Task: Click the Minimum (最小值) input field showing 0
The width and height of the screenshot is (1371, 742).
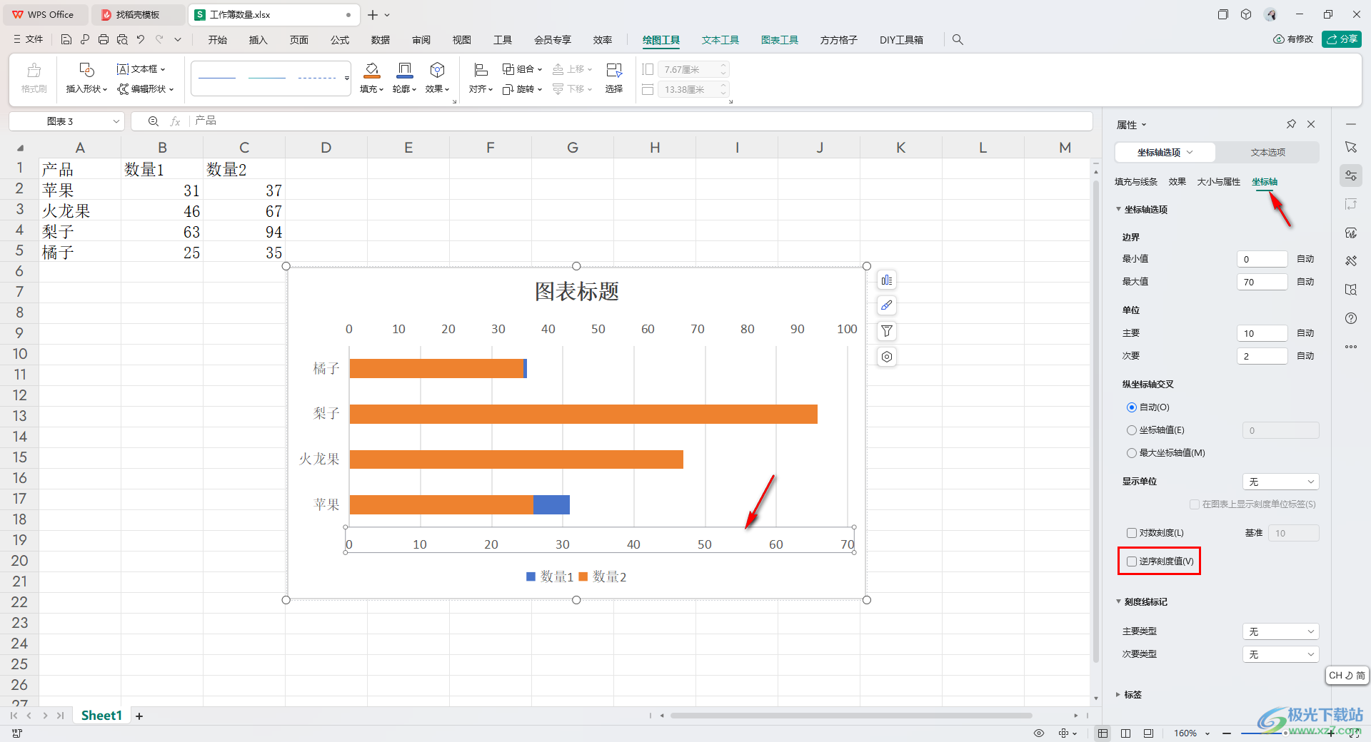Action: (x=1262, y=259)
